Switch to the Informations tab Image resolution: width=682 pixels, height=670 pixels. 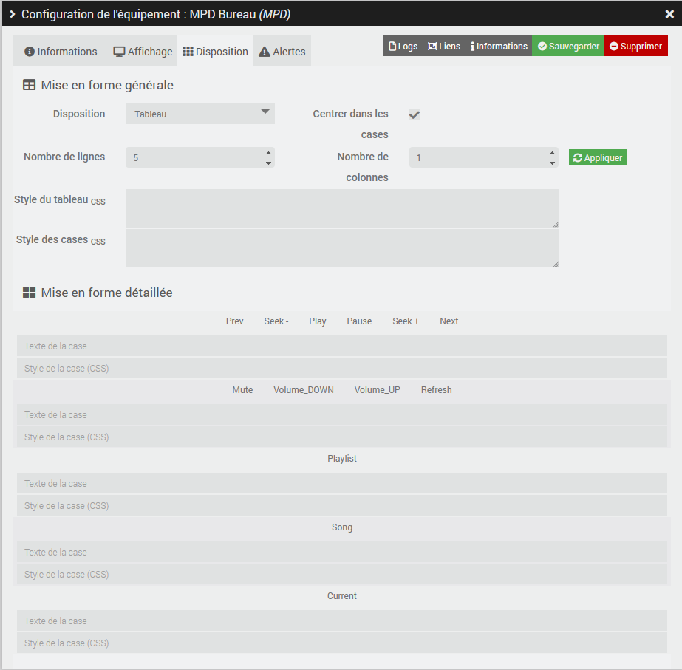60,51
